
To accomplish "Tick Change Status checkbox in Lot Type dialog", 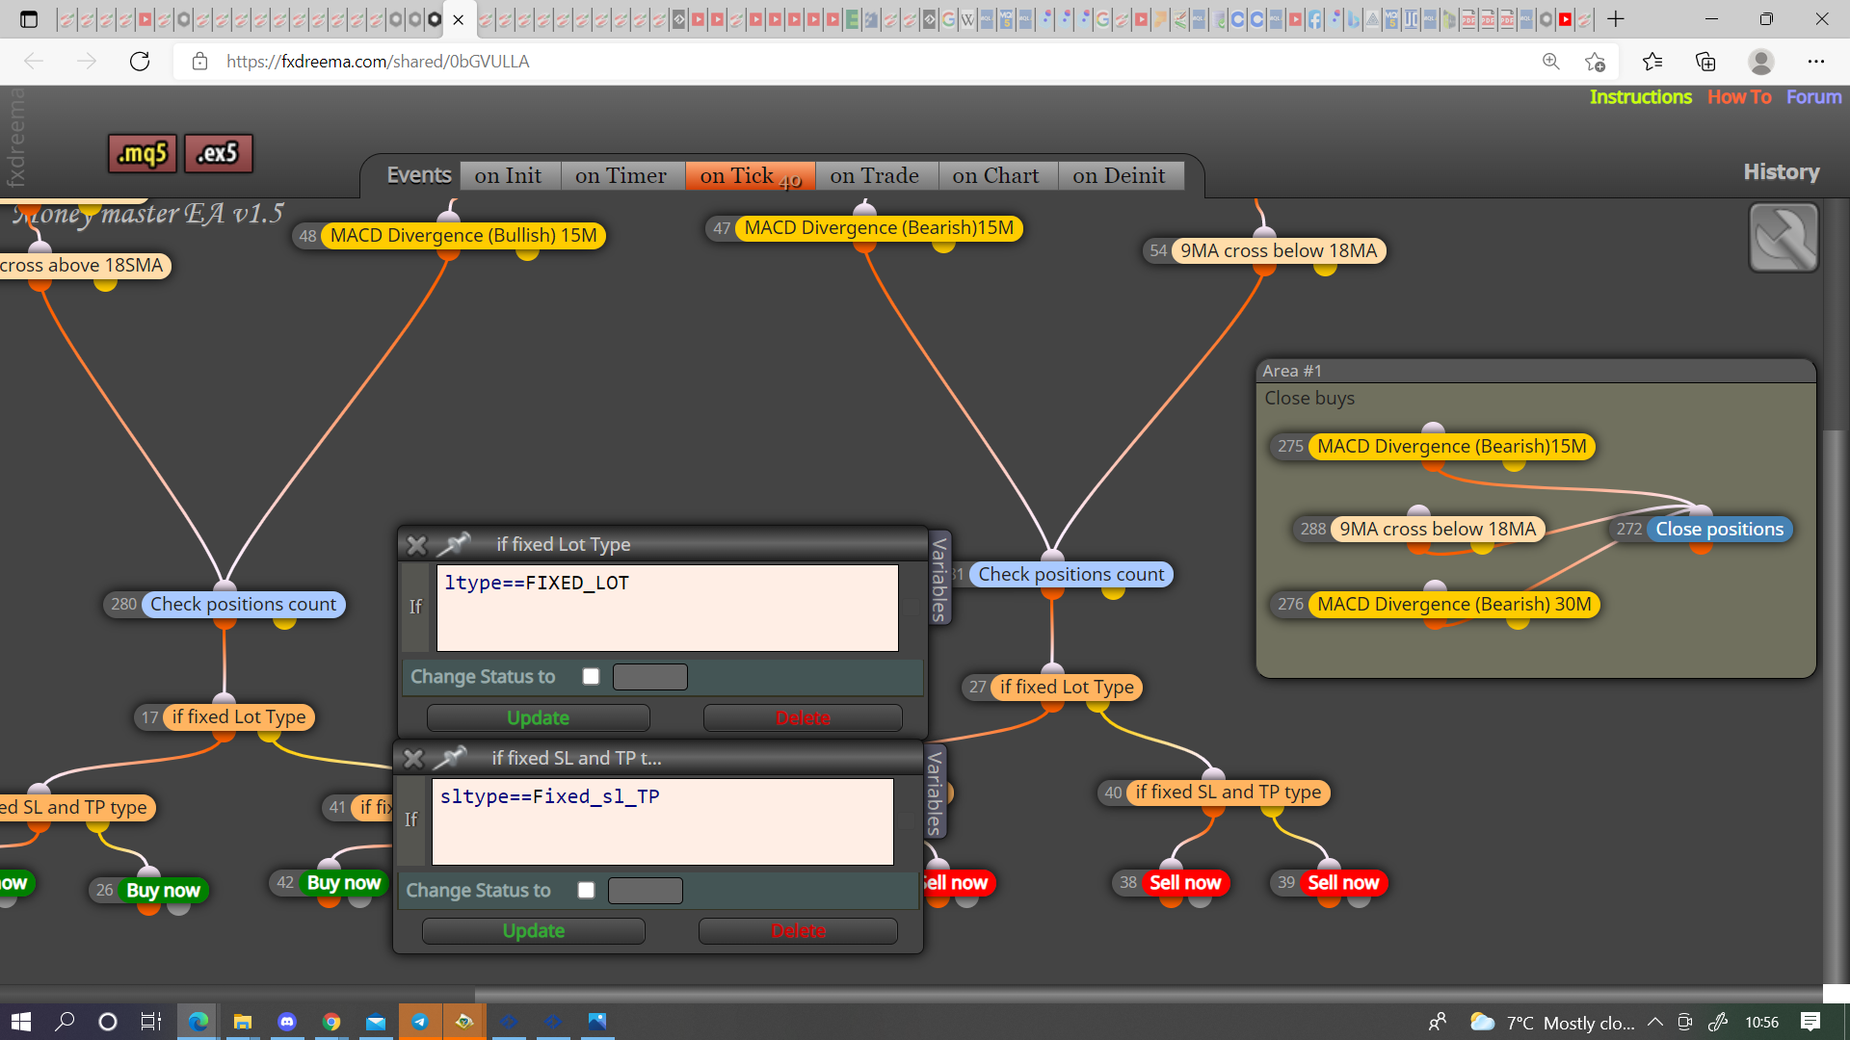I will [591, 677].
